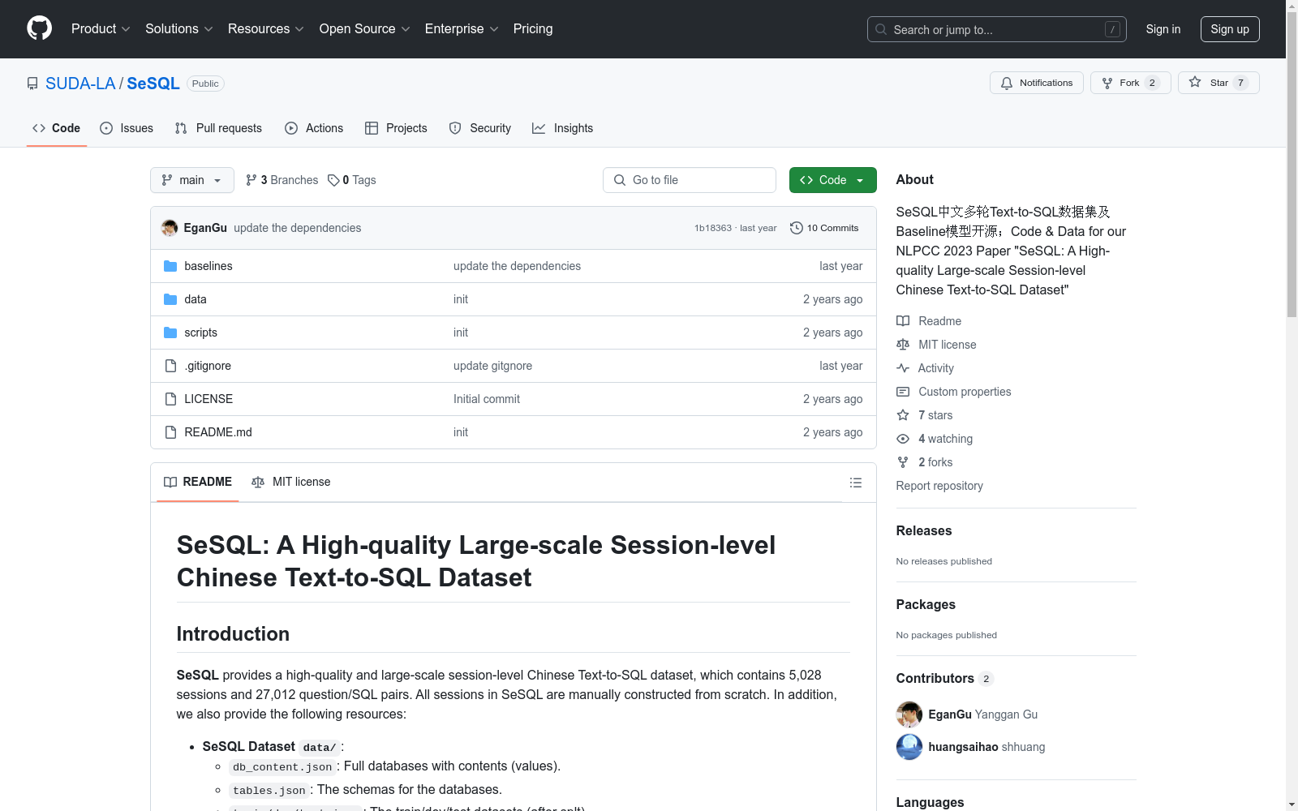This screenshot has width=1298, height=811.
Task: Switch to the Issues tab
Action: coord(127,128)
